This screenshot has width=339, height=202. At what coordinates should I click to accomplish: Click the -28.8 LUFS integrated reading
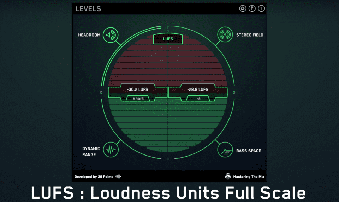coord(198,90)
